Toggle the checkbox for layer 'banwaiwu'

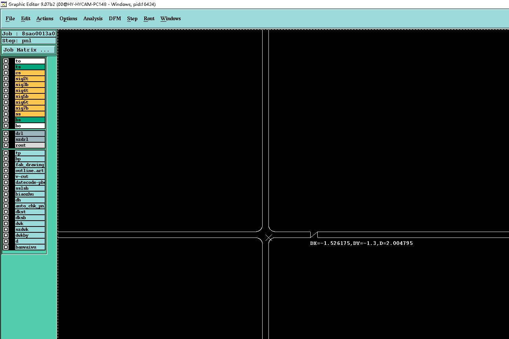(x=6, y=247)
